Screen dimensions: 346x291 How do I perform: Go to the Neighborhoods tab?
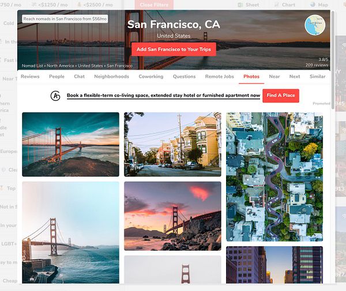(x=111, y=76)
